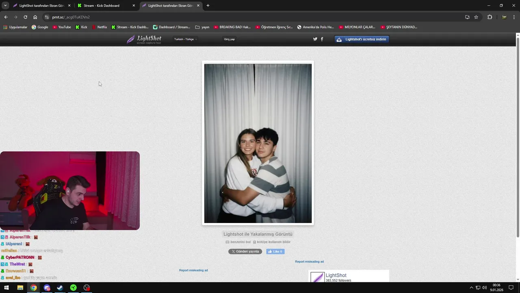Open volume icon in system tray

pos(484,288)
